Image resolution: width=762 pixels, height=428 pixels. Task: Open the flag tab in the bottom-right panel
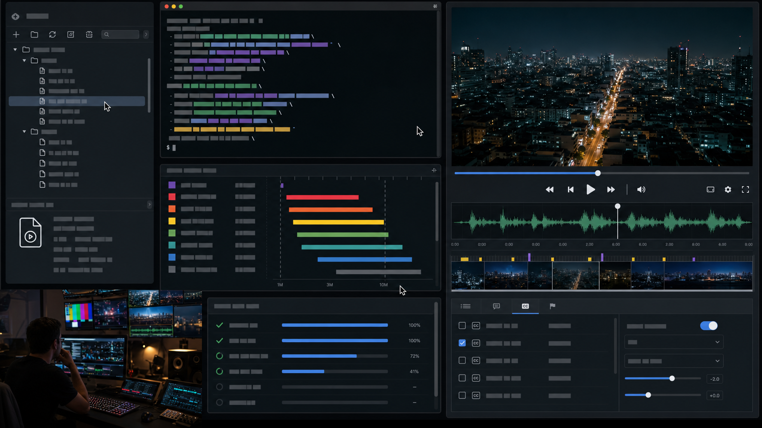coord(552,306)
